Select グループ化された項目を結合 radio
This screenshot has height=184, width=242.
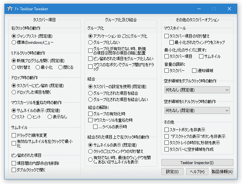point(90,93)
